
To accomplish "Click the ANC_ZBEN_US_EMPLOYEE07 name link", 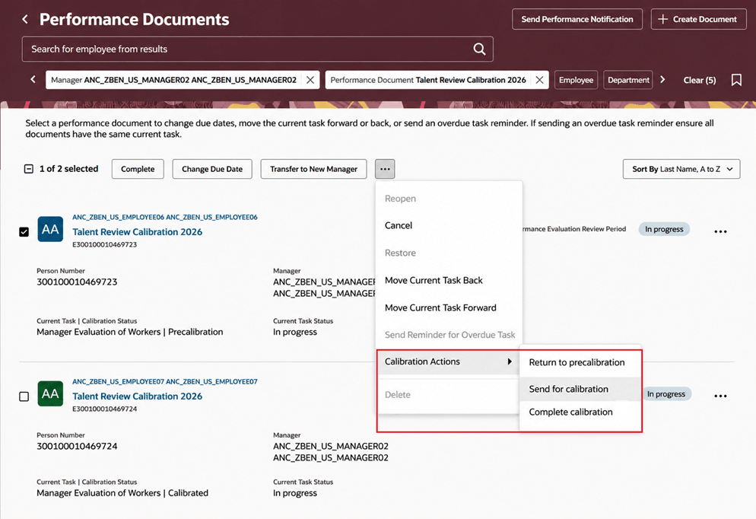I will pyautogui.click(x=165, y=381).
